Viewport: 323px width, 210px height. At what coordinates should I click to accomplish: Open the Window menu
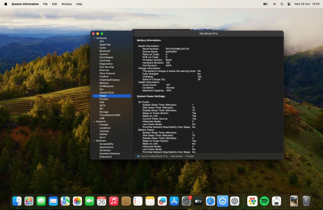point(67,4)
